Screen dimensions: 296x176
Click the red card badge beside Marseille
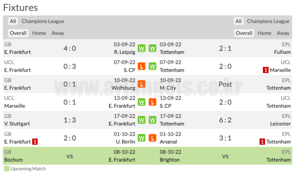click(265, 70)
